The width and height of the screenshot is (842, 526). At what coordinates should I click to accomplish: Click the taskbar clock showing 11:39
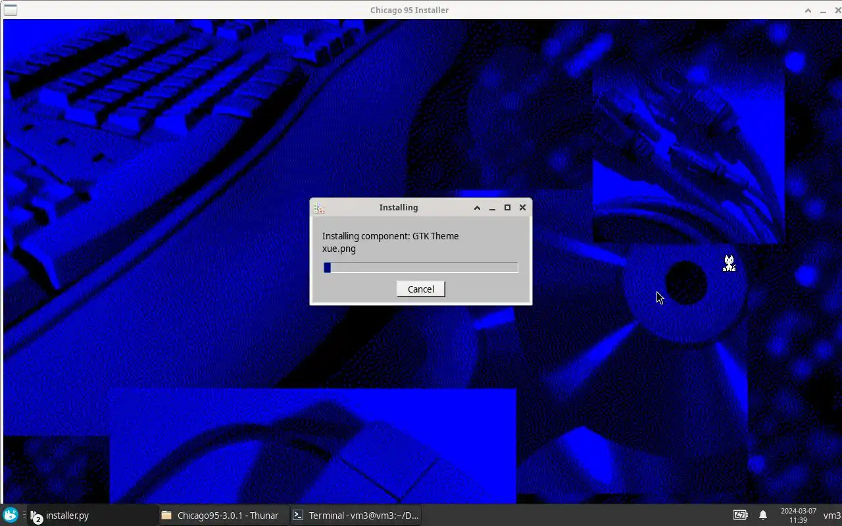coord(798,515)
